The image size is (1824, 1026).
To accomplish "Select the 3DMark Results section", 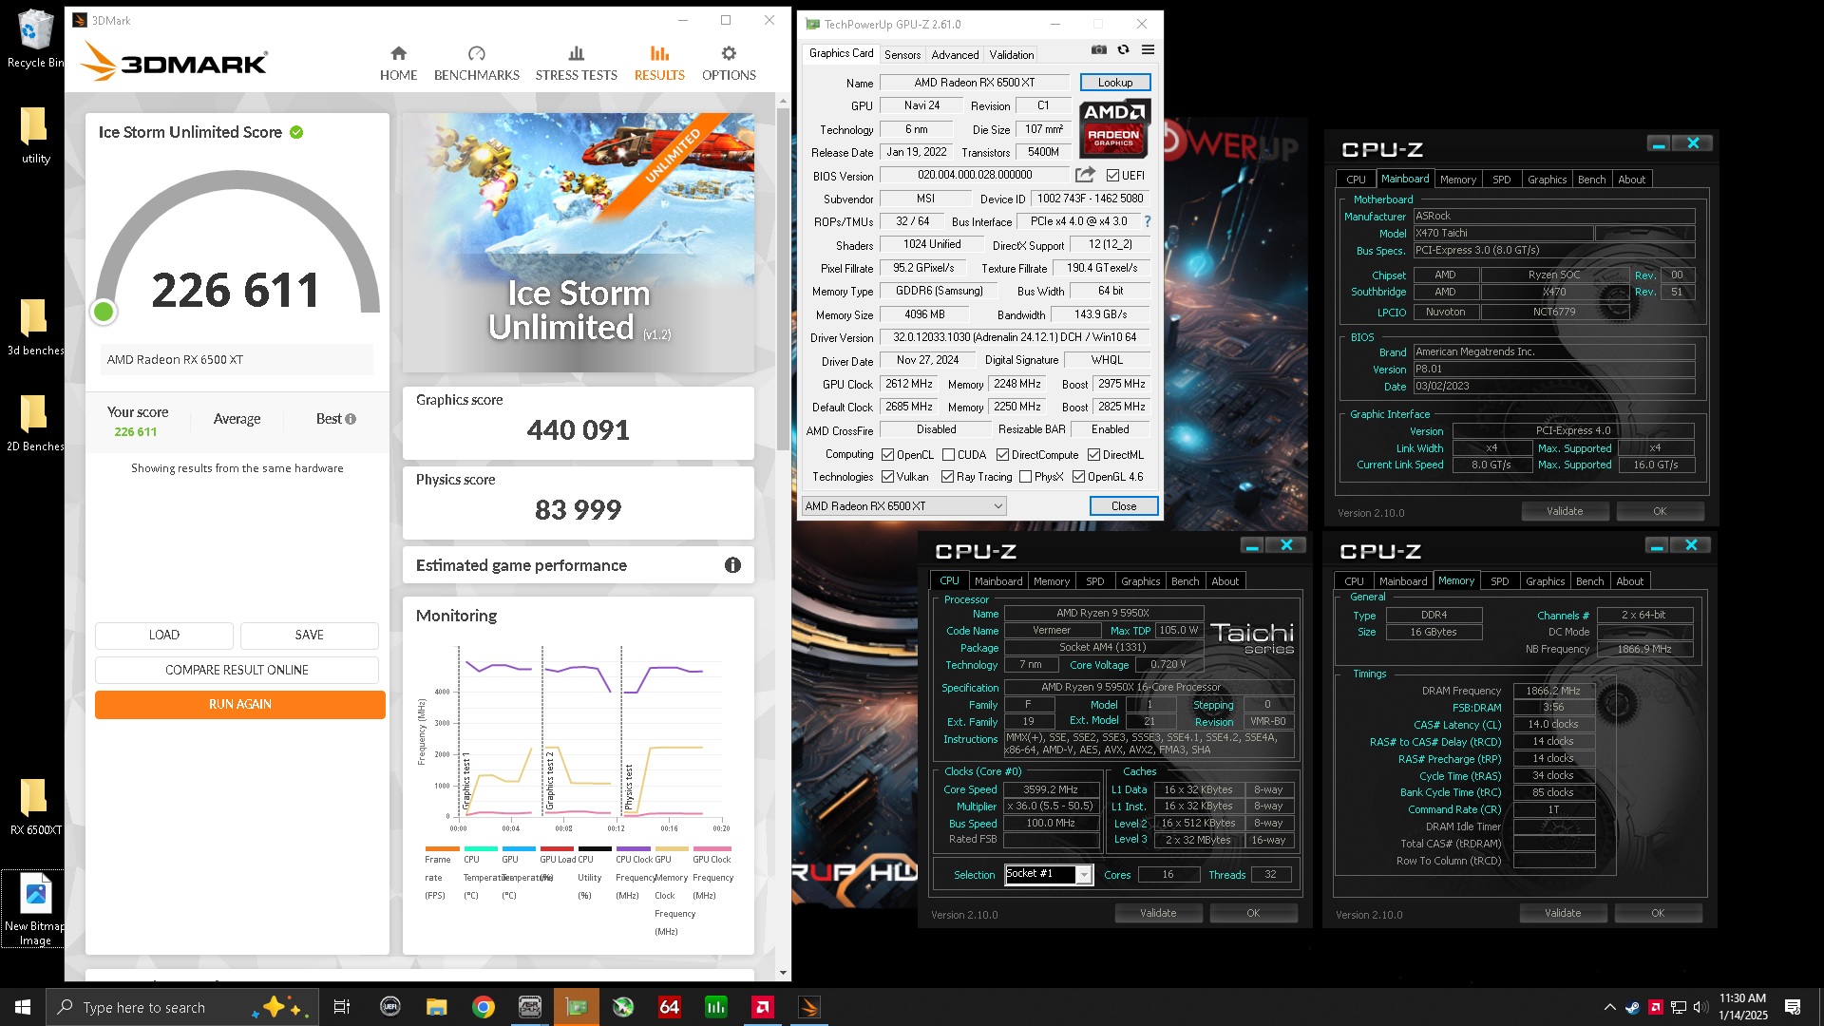I will pyautogui.click(x=659, y=64).
